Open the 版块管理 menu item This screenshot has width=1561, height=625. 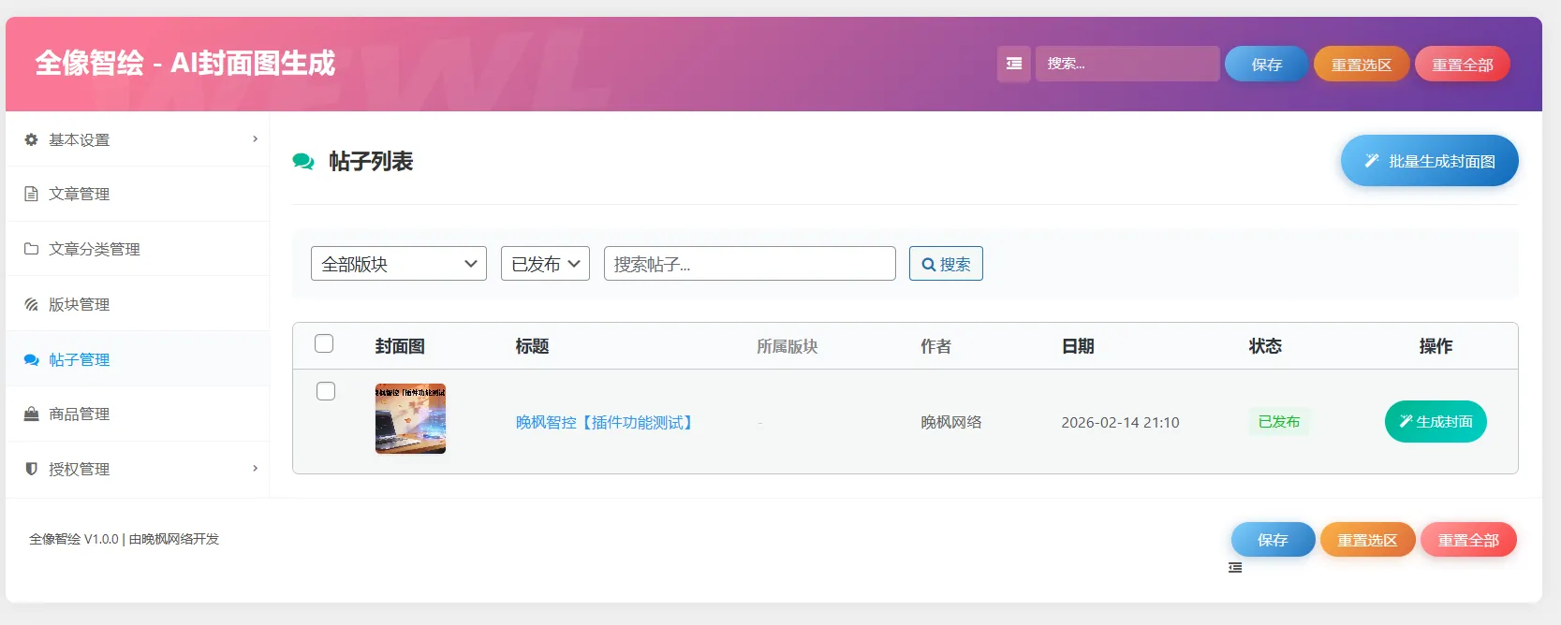tap(138, 304)
